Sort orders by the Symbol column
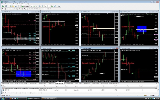The image size is (160, 100). pos(77,86)
